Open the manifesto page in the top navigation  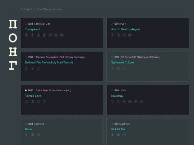pos(38,9)
